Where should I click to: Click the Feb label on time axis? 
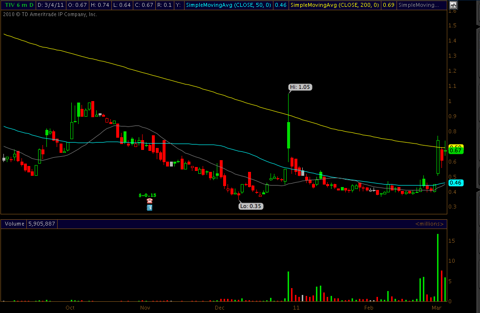pos(369,308)
